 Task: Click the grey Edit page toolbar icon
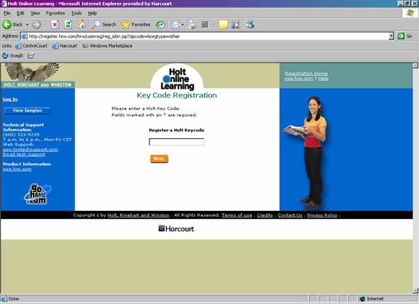pyautogui.click(x=205, y=25)
